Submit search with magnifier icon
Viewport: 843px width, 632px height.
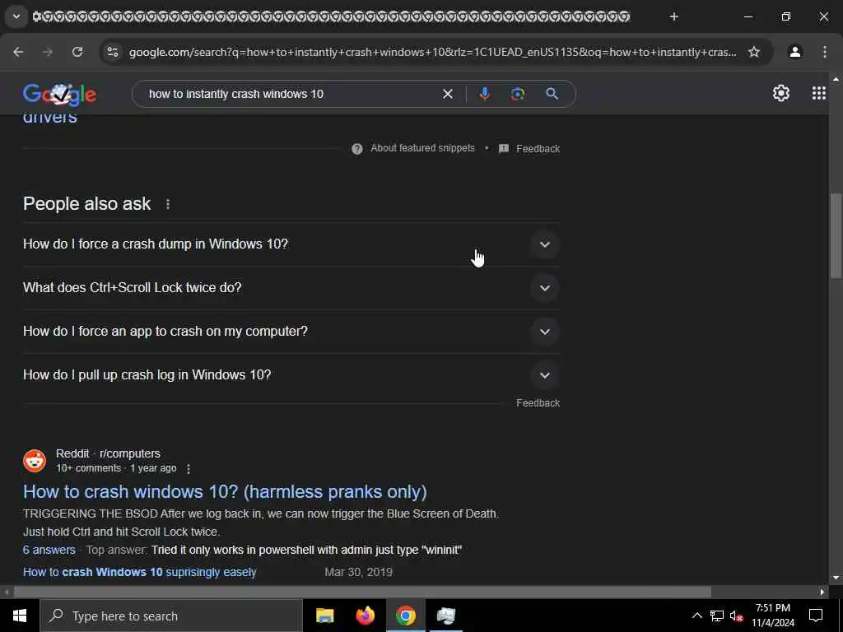tap(552, 94)
